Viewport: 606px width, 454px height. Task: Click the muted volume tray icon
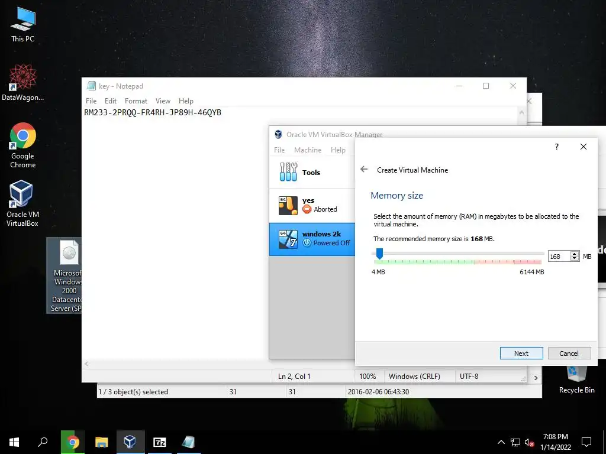point(529,442)
